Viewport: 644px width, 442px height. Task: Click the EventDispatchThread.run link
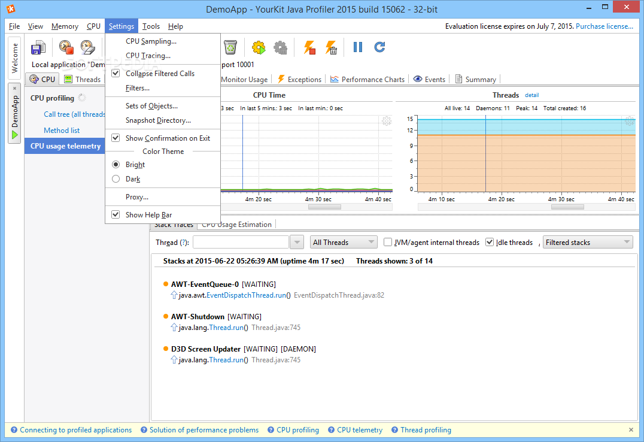pos(246,295)
